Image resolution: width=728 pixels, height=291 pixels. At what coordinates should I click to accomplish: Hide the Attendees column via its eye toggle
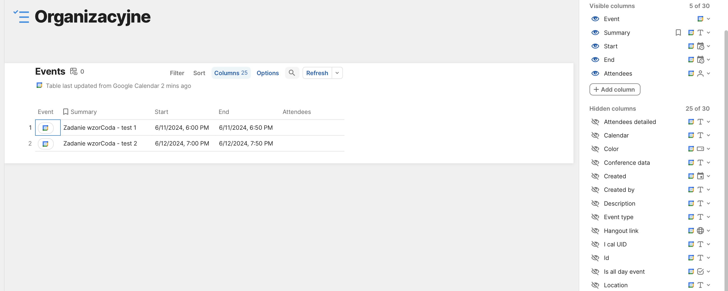(595, 73)
